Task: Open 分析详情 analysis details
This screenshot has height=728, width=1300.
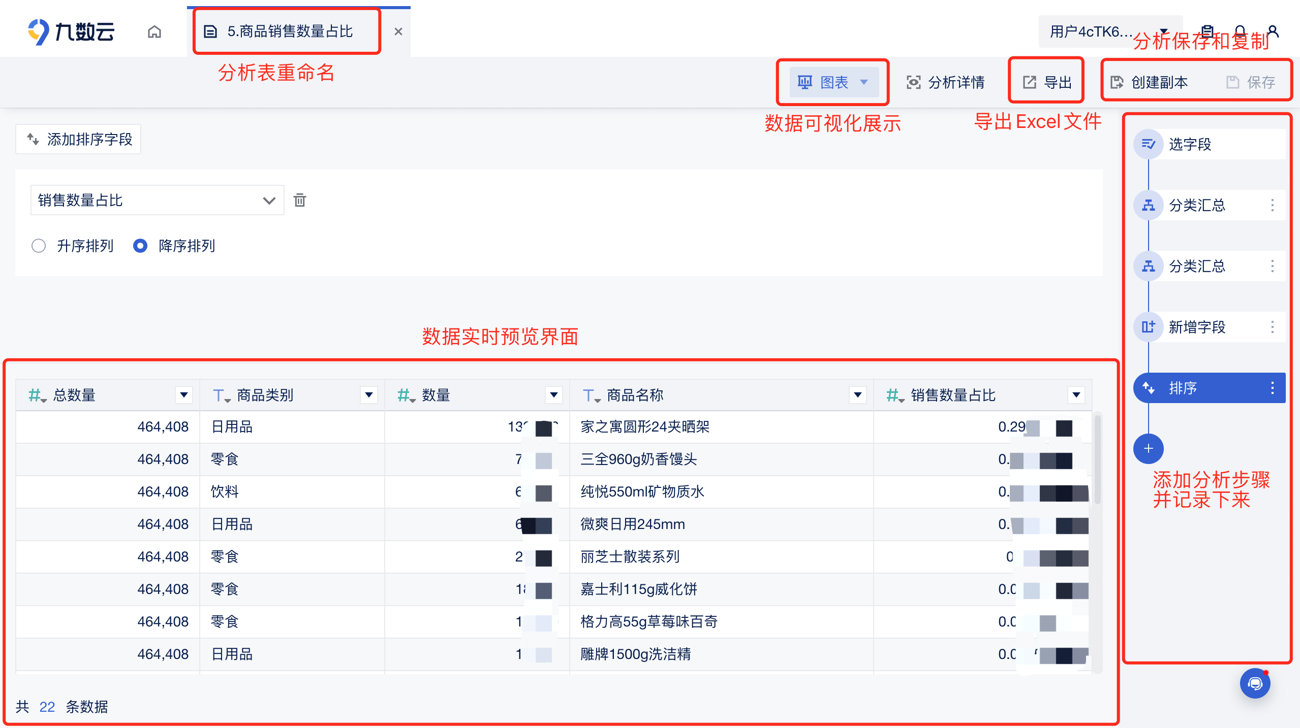Action: point(946,82)
